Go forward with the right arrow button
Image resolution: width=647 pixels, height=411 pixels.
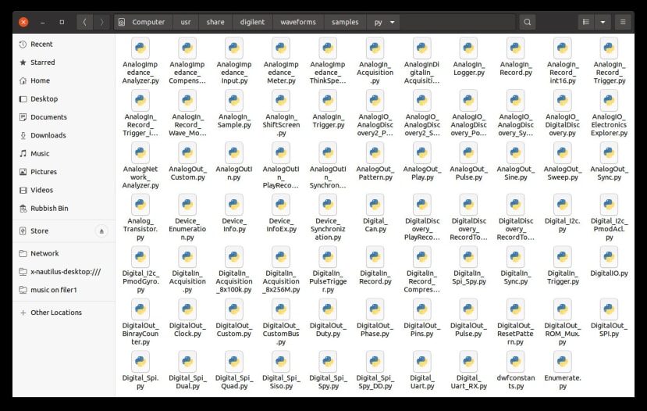102,22
